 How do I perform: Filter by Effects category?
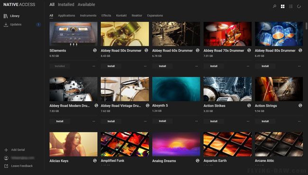(x=106, y=16)
